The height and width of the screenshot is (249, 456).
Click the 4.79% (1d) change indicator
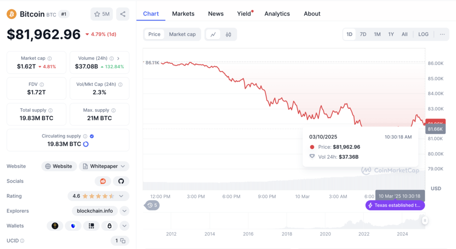101,34
